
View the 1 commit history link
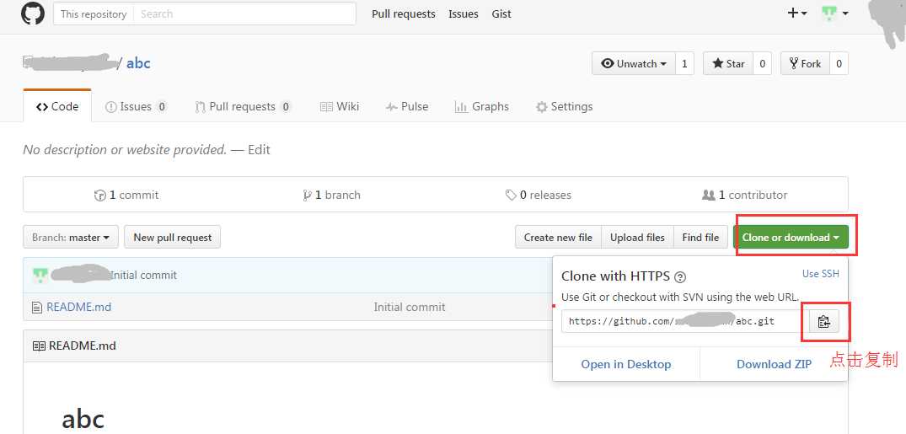(x=126, y=196)
